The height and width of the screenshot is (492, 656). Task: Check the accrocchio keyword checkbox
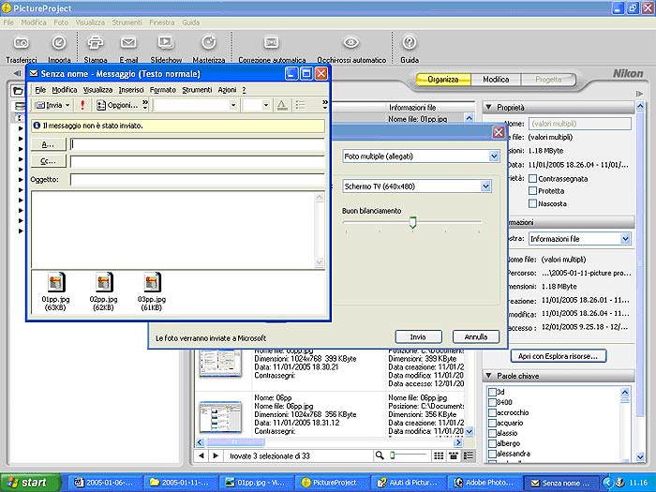click(492, 412)
